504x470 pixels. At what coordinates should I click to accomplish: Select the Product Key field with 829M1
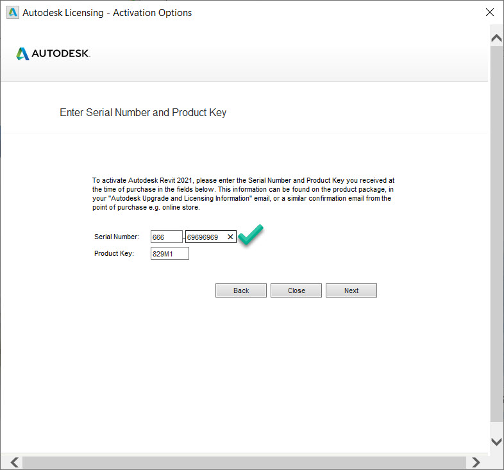pyautogui.click(x=169, y=254)
